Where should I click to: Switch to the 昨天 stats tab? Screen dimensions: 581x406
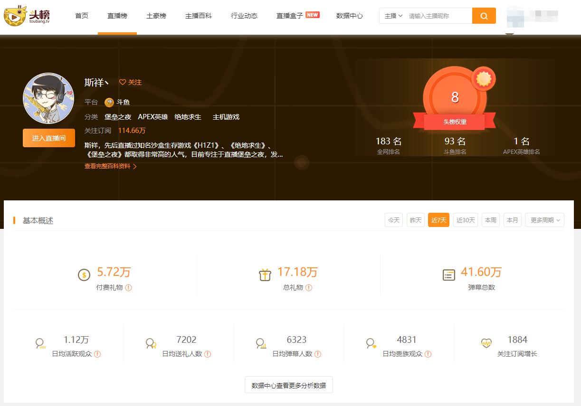pos(415,219)
